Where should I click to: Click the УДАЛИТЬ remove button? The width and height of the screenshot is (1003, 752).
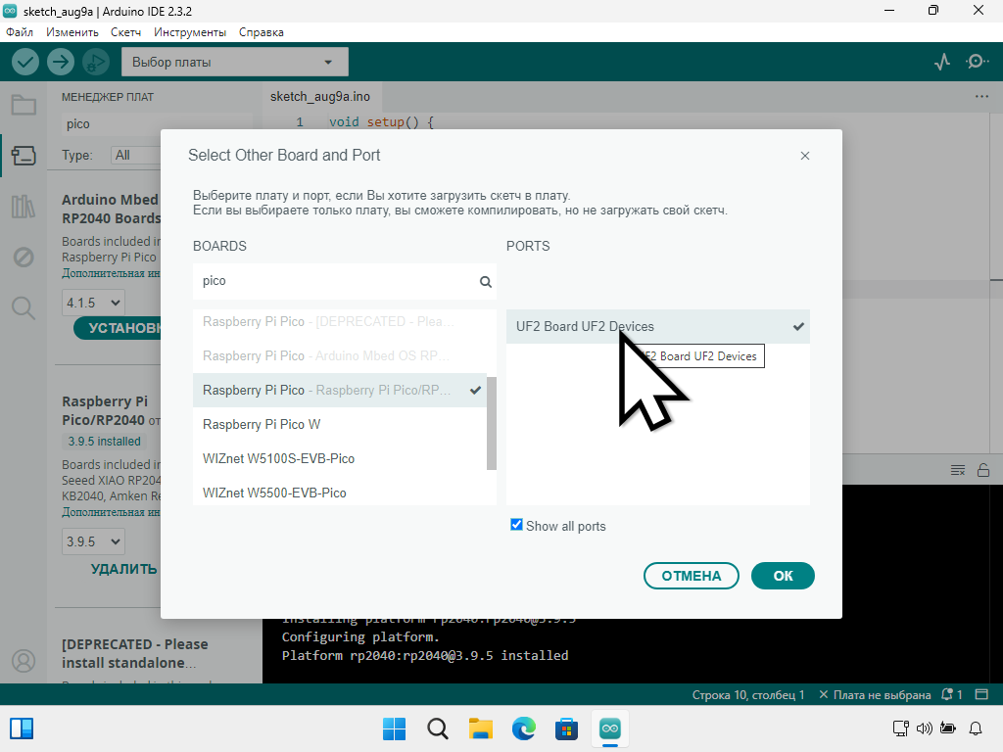(123, 569)
